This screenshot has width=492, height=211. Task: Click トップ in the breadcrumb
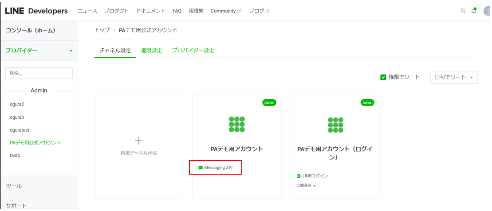(x=102, y=30)
